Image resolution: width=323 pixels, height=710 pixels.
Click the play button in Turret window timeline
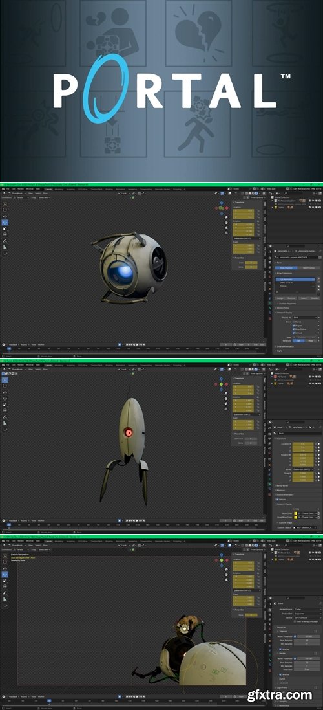point(137,521)
